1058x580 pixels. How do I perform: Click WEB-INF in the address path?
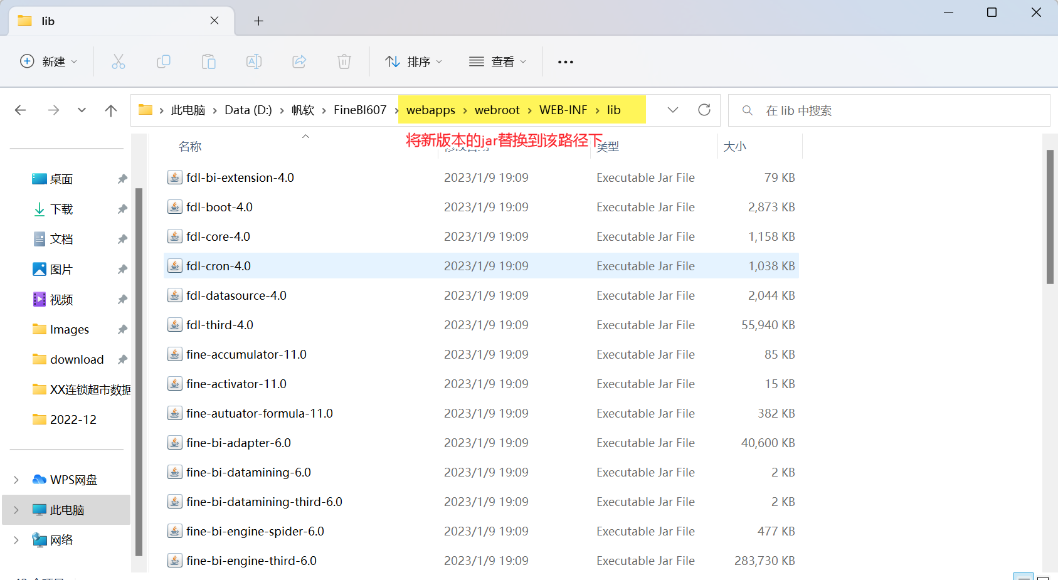(563, 110)
